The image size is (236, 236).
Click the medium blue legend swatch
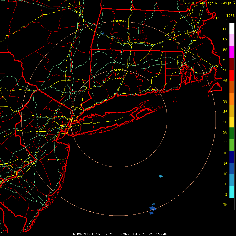click(232, 169)
